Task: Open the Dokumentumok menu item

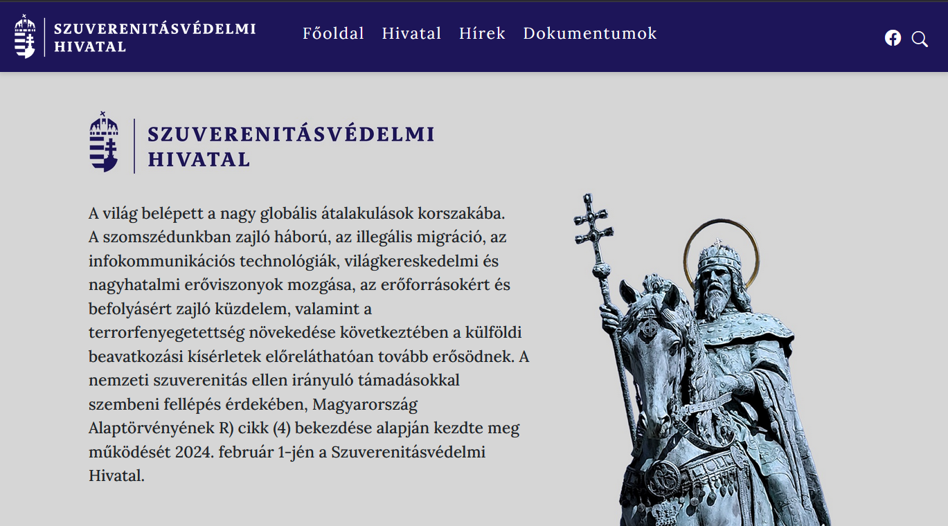Action: coord(590,33)
